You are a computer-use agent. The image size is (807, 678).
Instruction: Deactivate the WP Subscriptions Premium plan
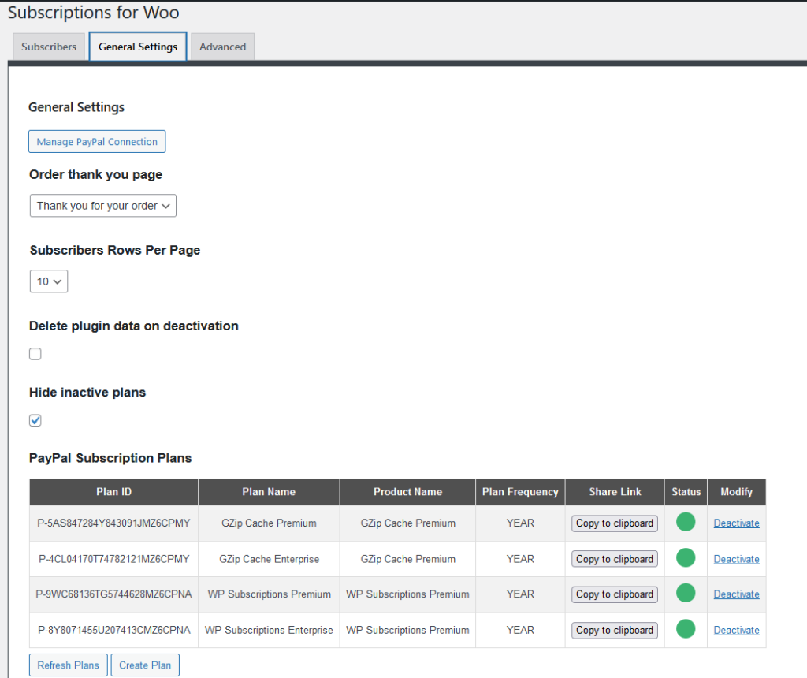click(737, 594)
